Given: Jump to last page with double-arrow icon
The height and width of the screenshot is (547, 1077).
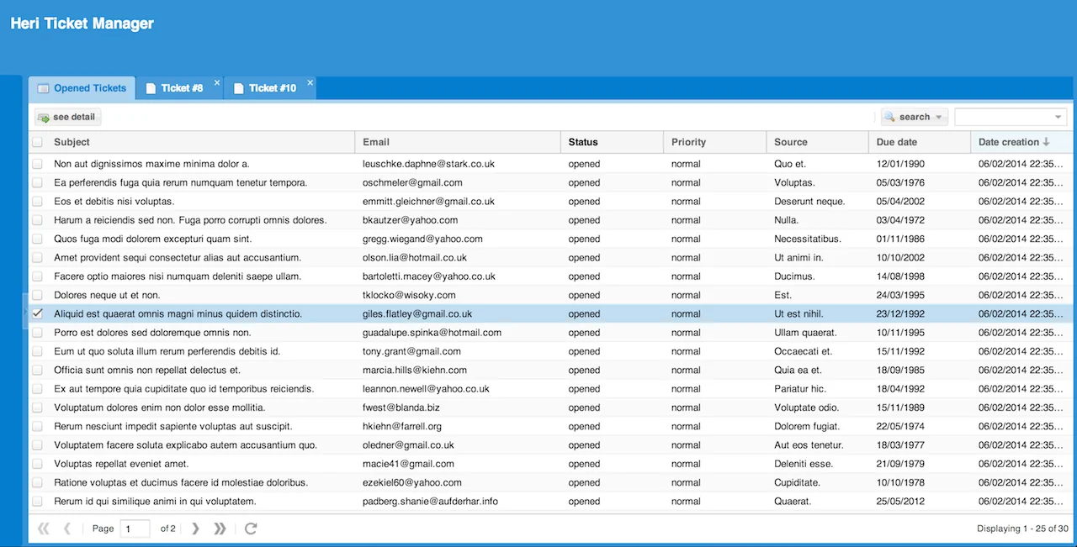Looking at the screenshot, I should [x=220, y=529].
